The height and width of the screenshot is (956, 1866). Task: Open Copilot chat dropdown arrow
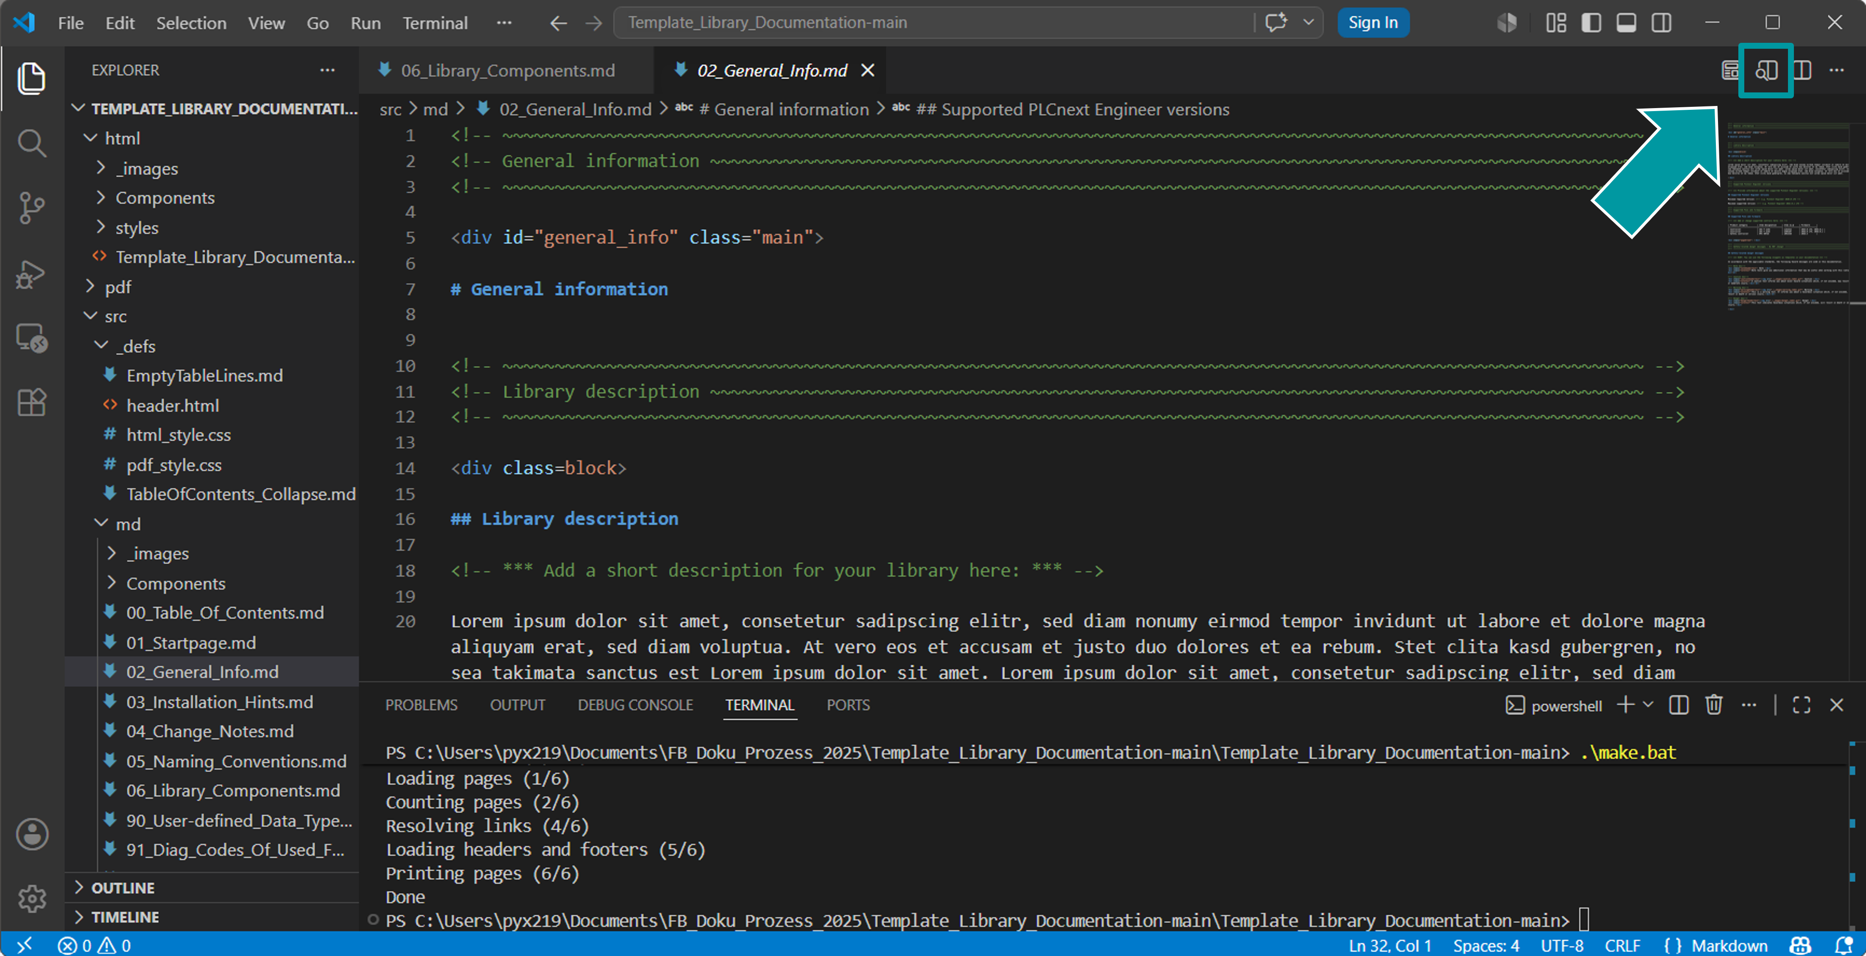coord(1308,22)
